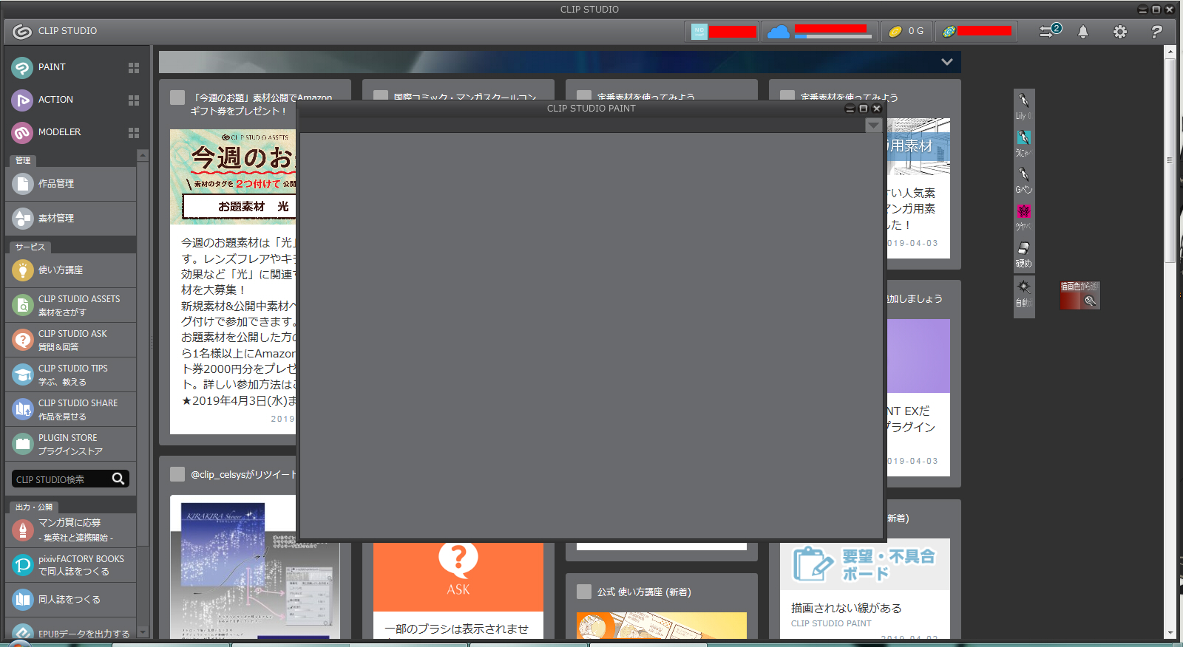This screenshot has height=647, width=1183.
Task: Open grid menu next to PAINT
Action: [x=134, y=68]
